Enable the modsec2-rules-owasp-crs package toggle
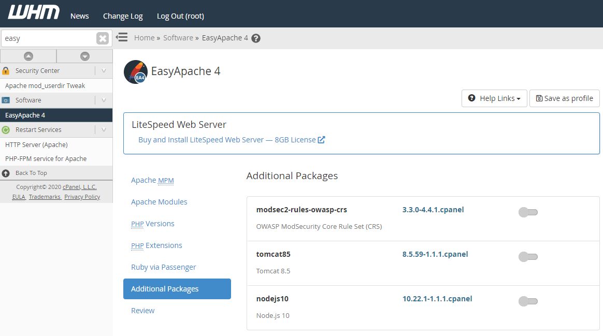Image resolution: width=603 pixels, height=336 pixels. click(x=528, y=212)
